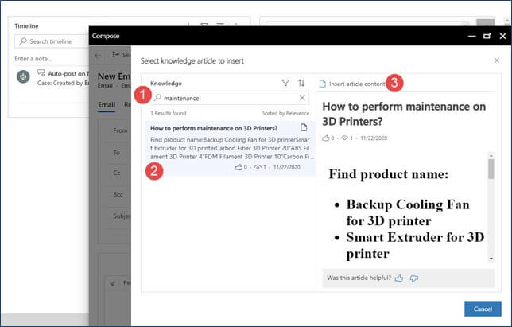The width and height of the screenshot is (512, 327).
Task: Click the document icon on the 3D Printers result
Action: click(x=304, y=127)
